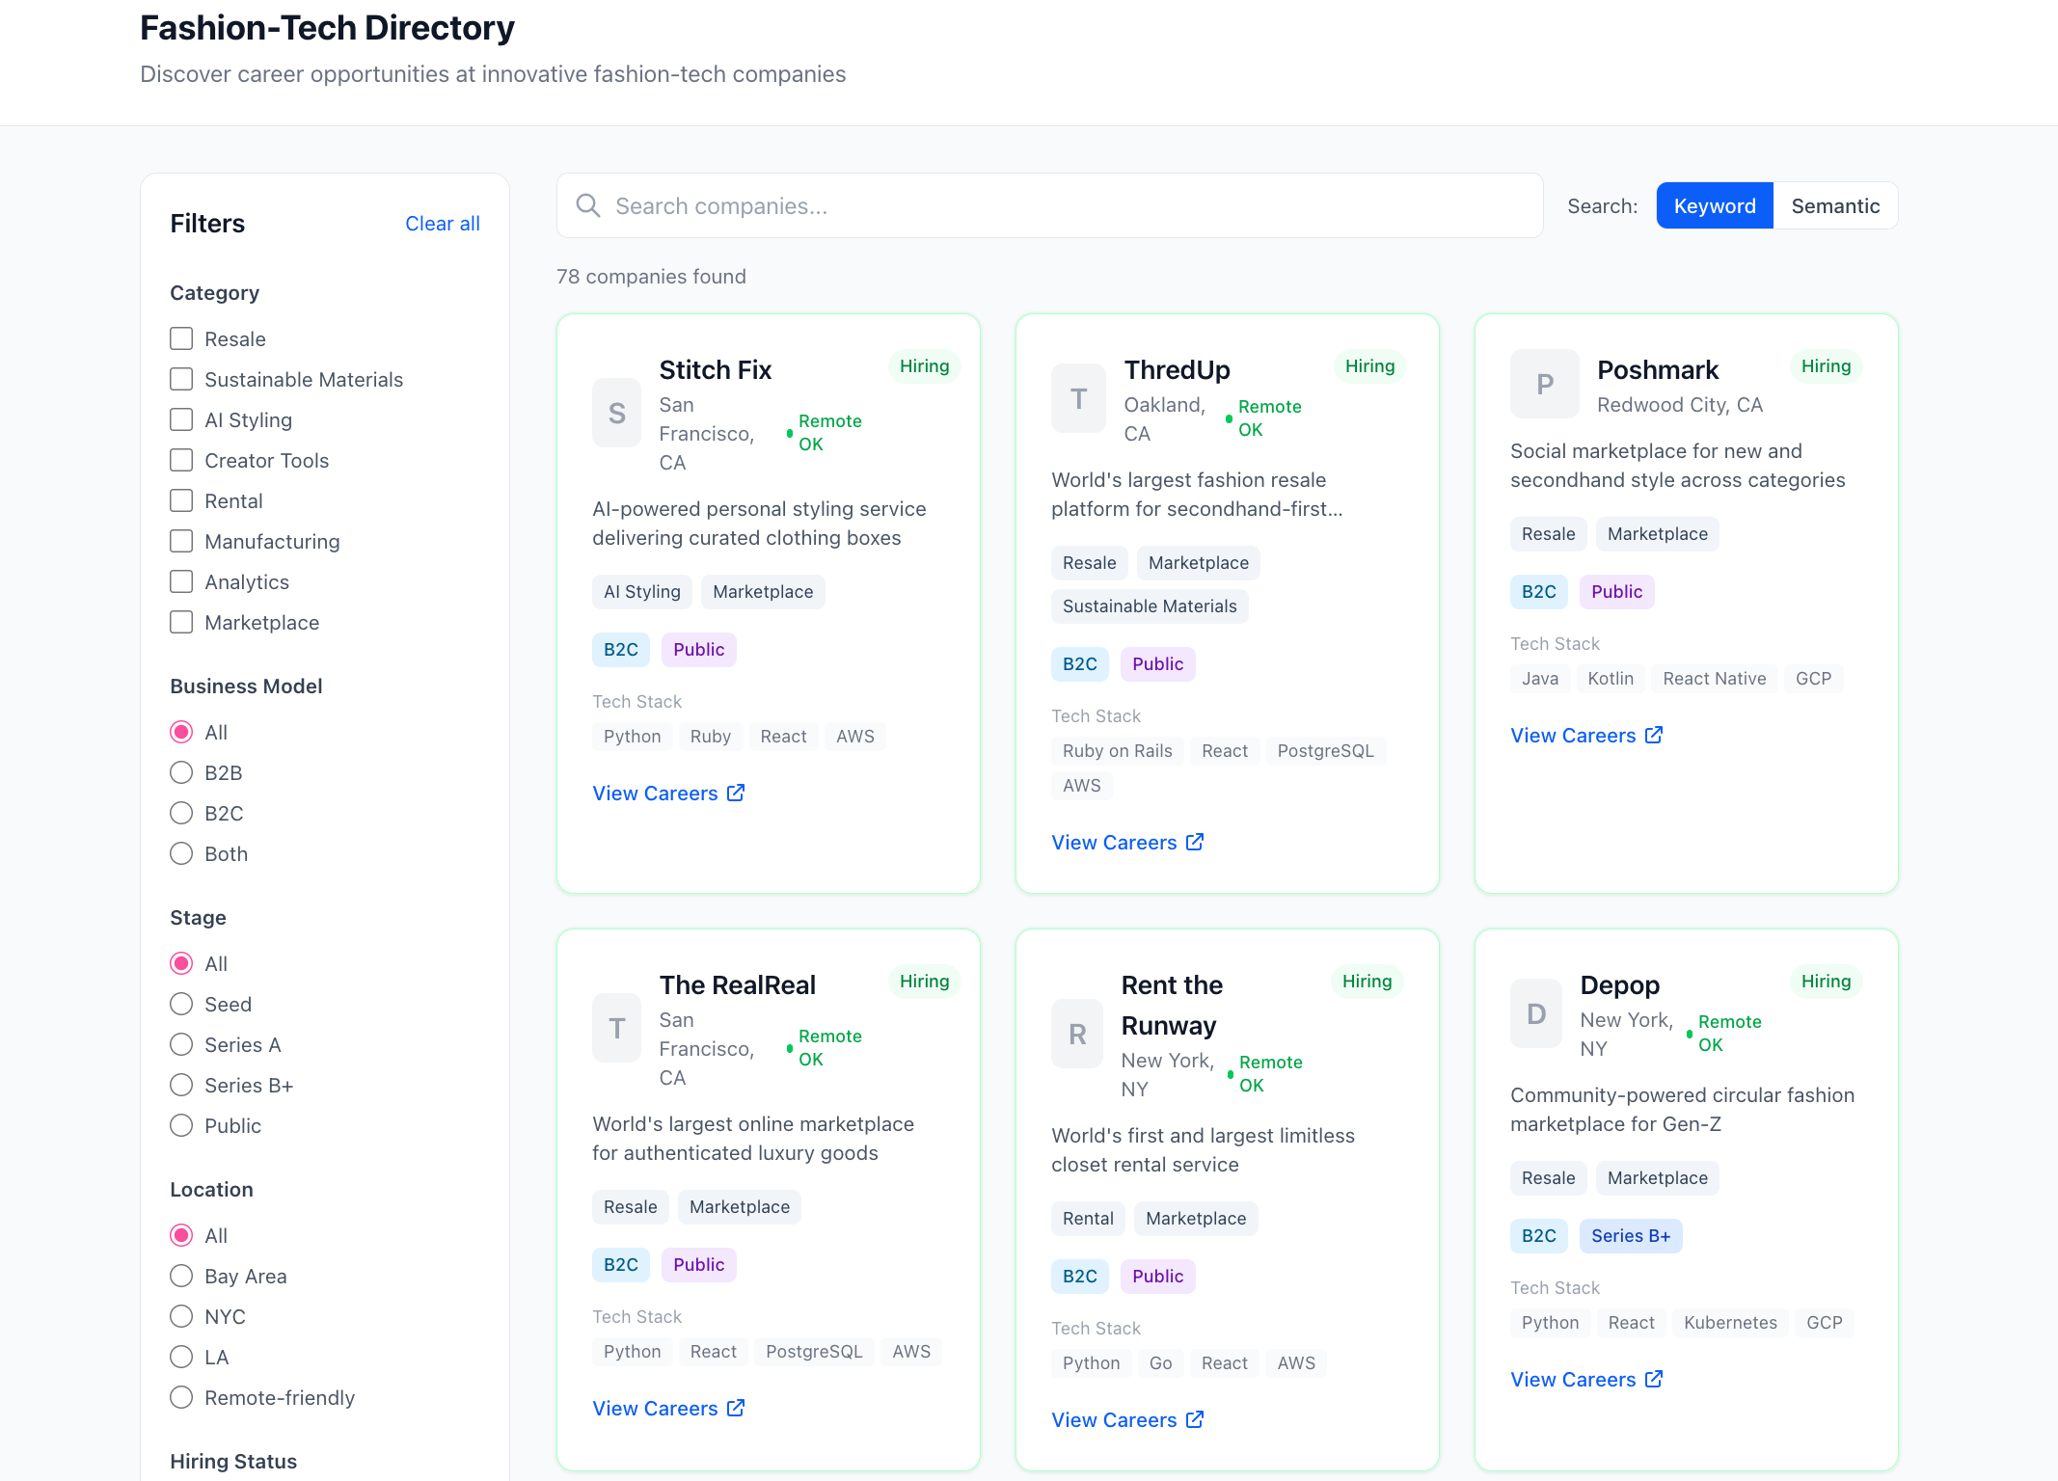Click '78 companies found' result count
Viewport: 2058px width, 1481px height.
tap(651, 276)
